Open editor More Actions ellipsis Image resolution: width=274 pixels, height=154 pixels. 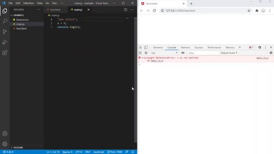132,9
